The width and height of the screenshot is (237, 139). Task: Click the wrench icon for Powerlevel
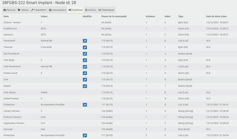coord(85,41)
